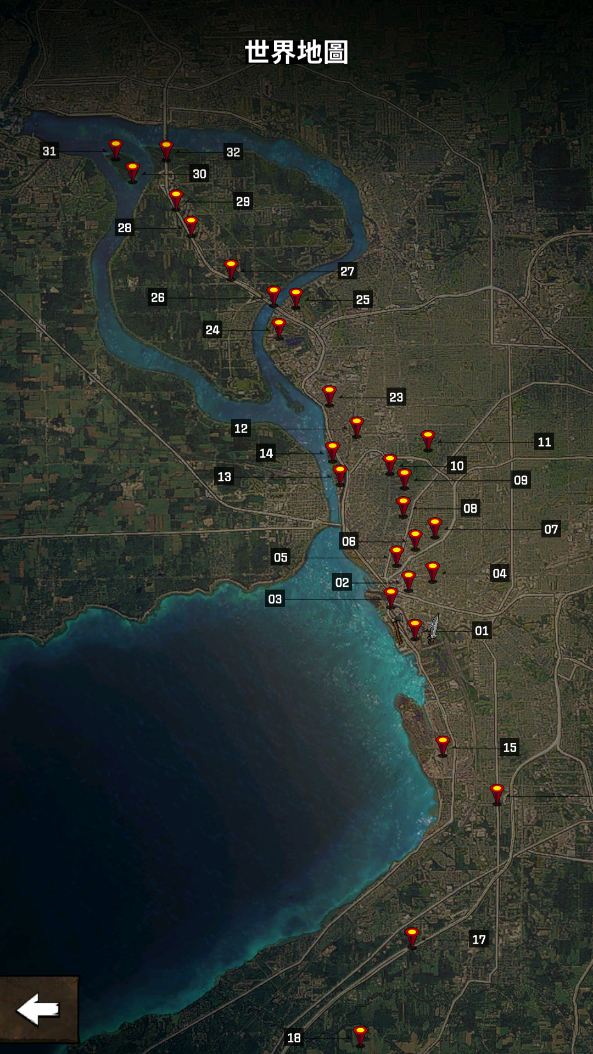The width and height of the screenshot is (593, 1054).
Task: Click the 11 location label
Action: coord(545,442)
